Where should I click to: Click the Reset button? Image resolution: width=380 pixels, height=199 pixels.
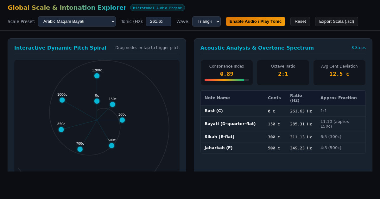click(300, 21)
